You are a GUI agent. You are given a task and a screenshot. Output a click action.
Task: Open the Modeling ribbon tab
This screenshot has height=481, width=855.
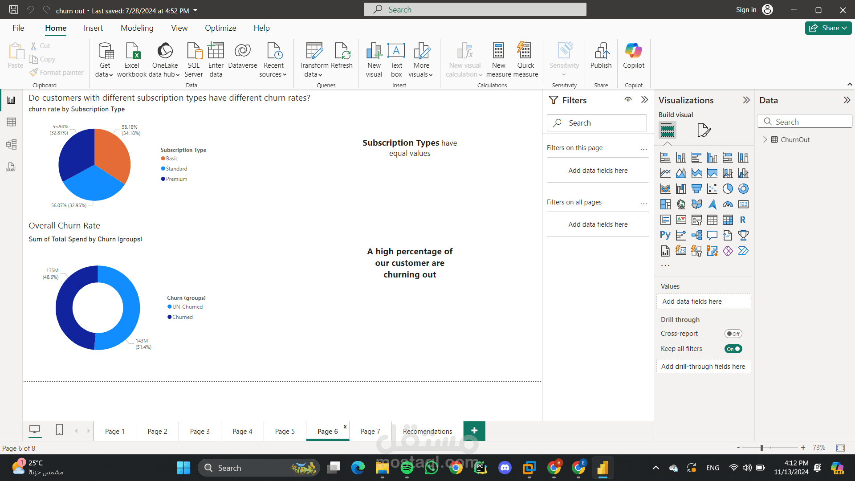[x=137, y=28]
